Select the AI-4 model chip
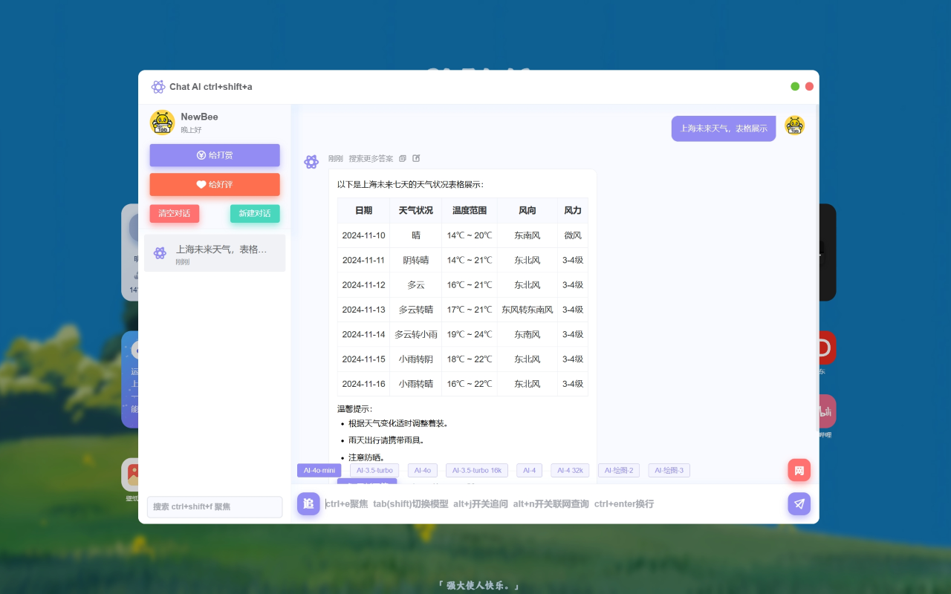The width and height of the screenshot is (951, 594). pyautogui.click(x=529, y=470)
